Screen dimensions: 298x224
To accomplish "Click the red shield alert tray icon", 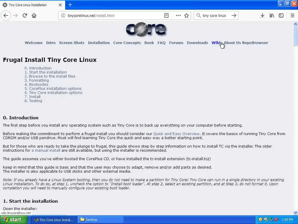I will pos(276,220).
